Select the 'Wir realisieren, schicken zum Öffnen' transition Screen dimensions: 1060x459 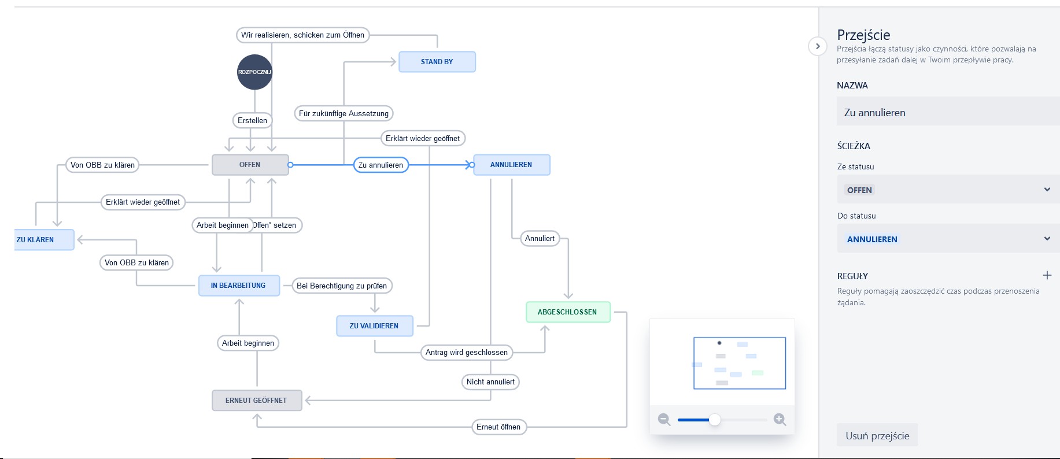302,35
